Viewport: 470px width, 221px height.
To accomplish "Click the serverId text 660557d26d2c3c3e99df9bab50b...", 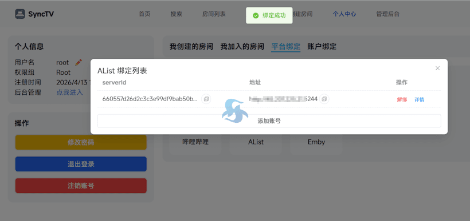I will tap(150, 99).
